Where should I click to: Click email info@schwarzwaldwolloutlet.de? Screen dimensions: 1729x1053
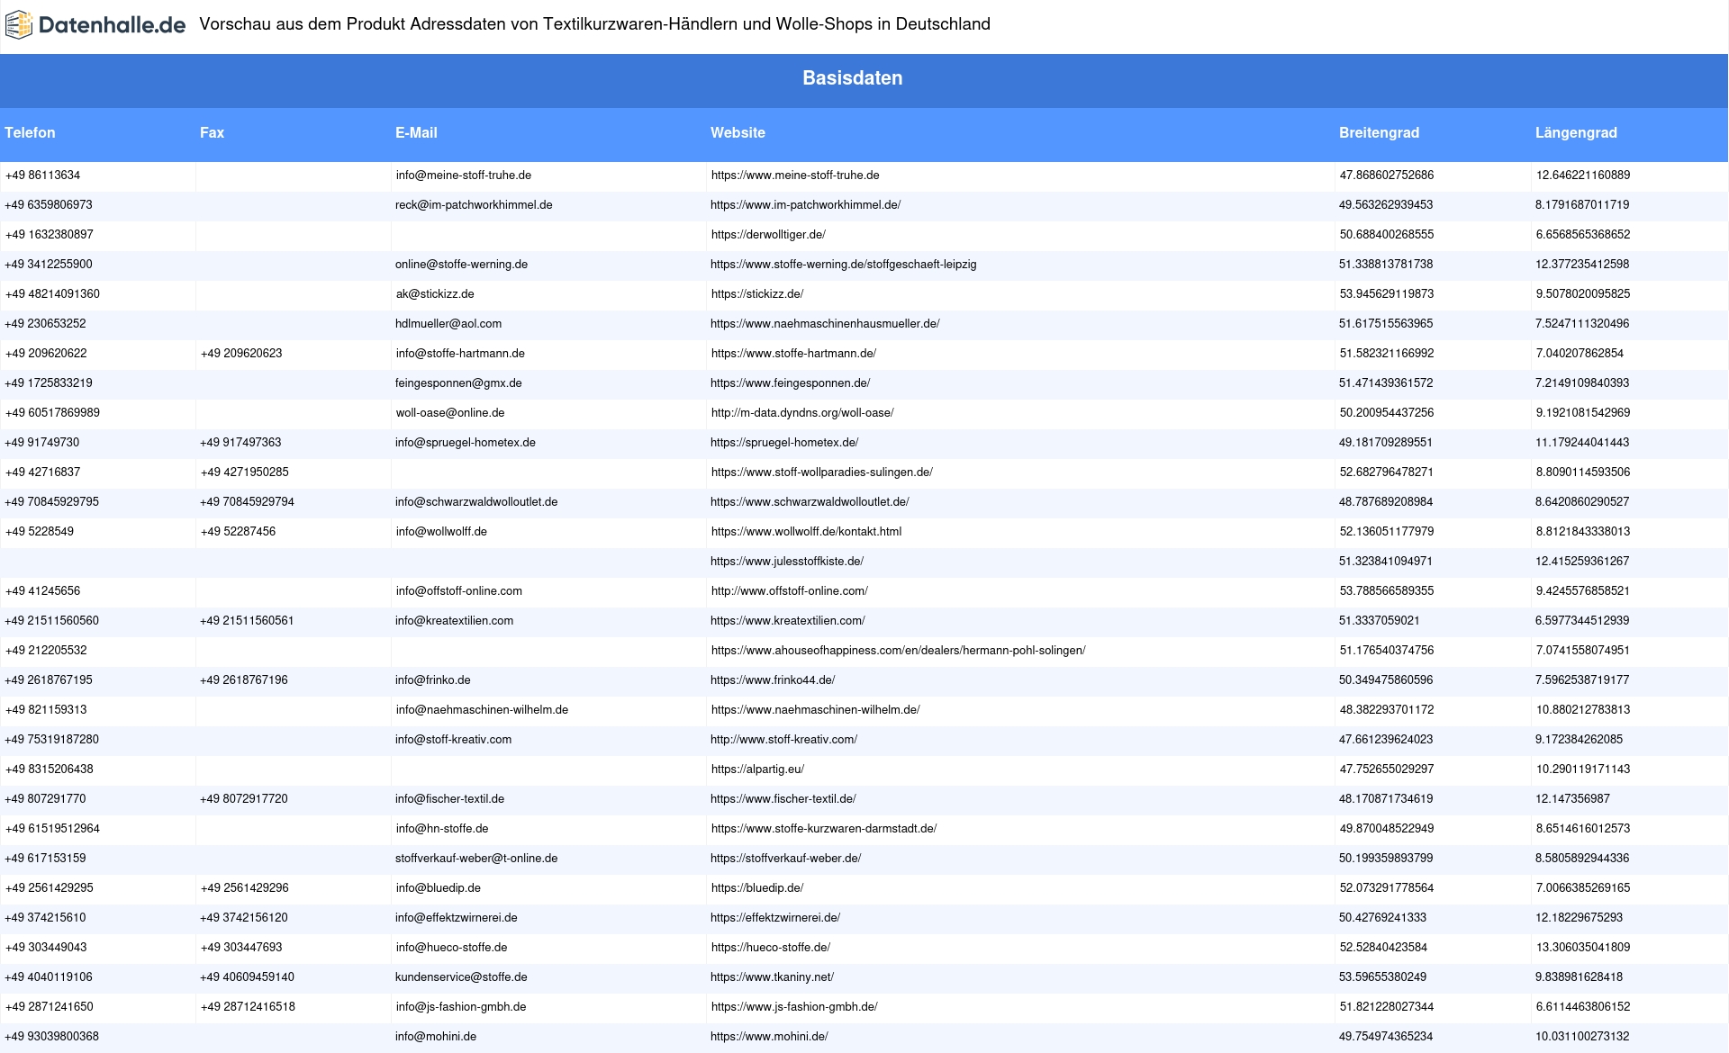pyautogui.click(x=476, y=502)
